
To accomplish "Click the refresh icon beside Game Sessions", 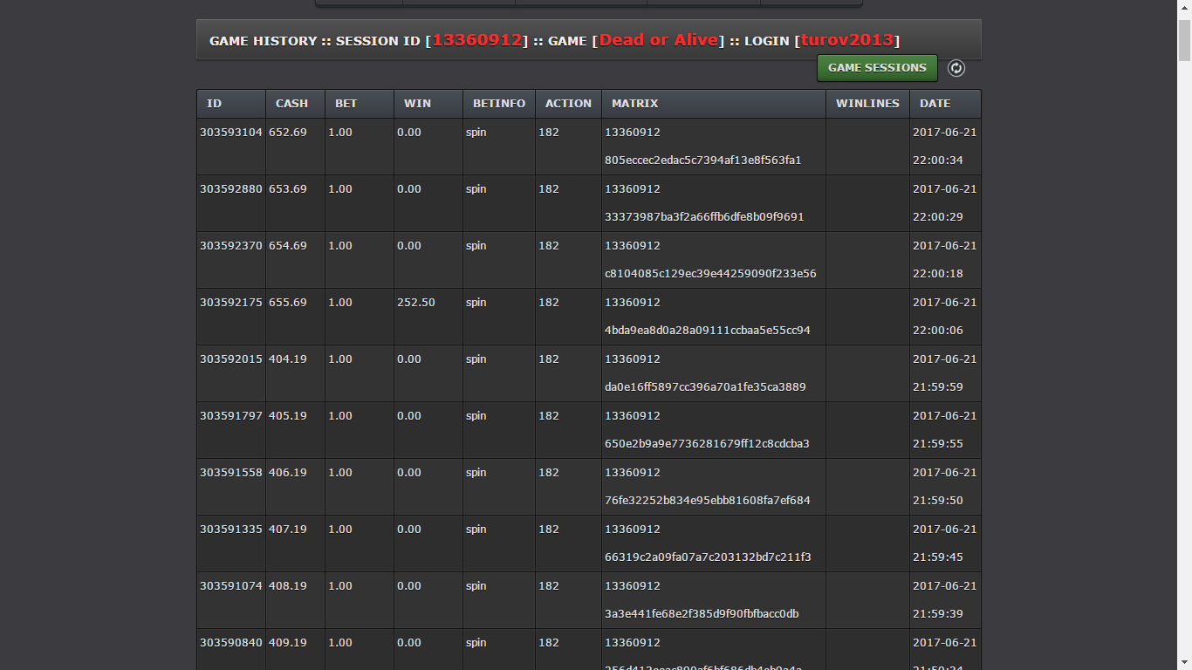I will pos(956,68).
